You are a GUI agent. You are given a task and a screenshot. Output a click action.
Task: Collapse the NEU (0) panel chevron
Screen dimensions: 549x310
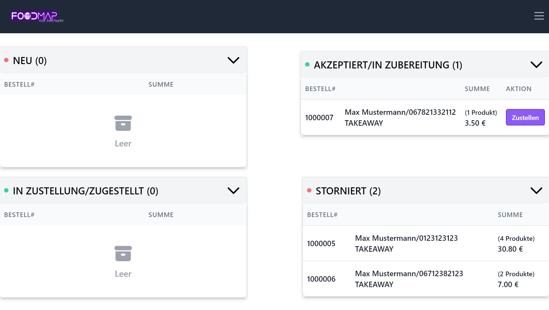coord(233,60)
